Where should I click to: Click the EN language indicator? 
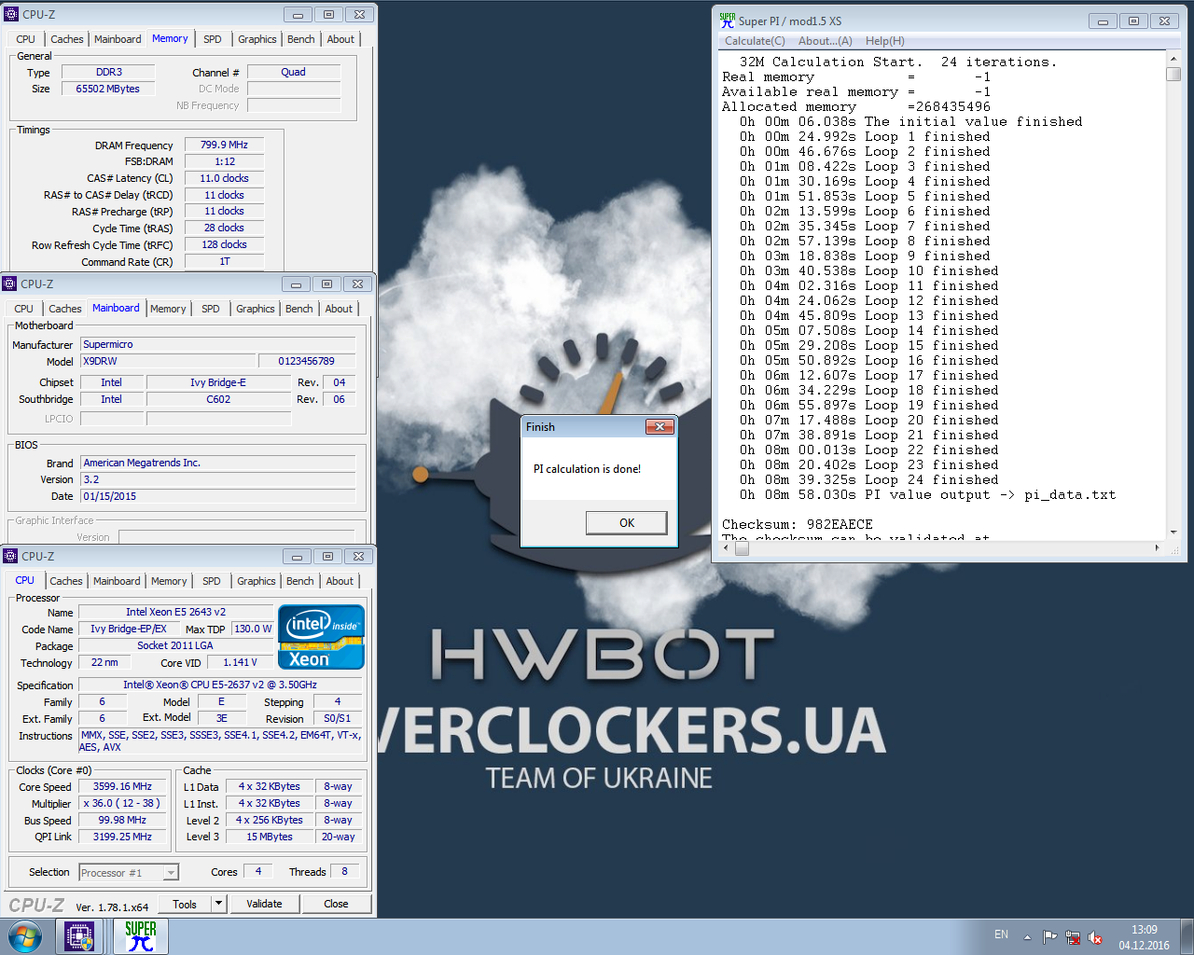pyautogui.click(x=1001, y=934)
